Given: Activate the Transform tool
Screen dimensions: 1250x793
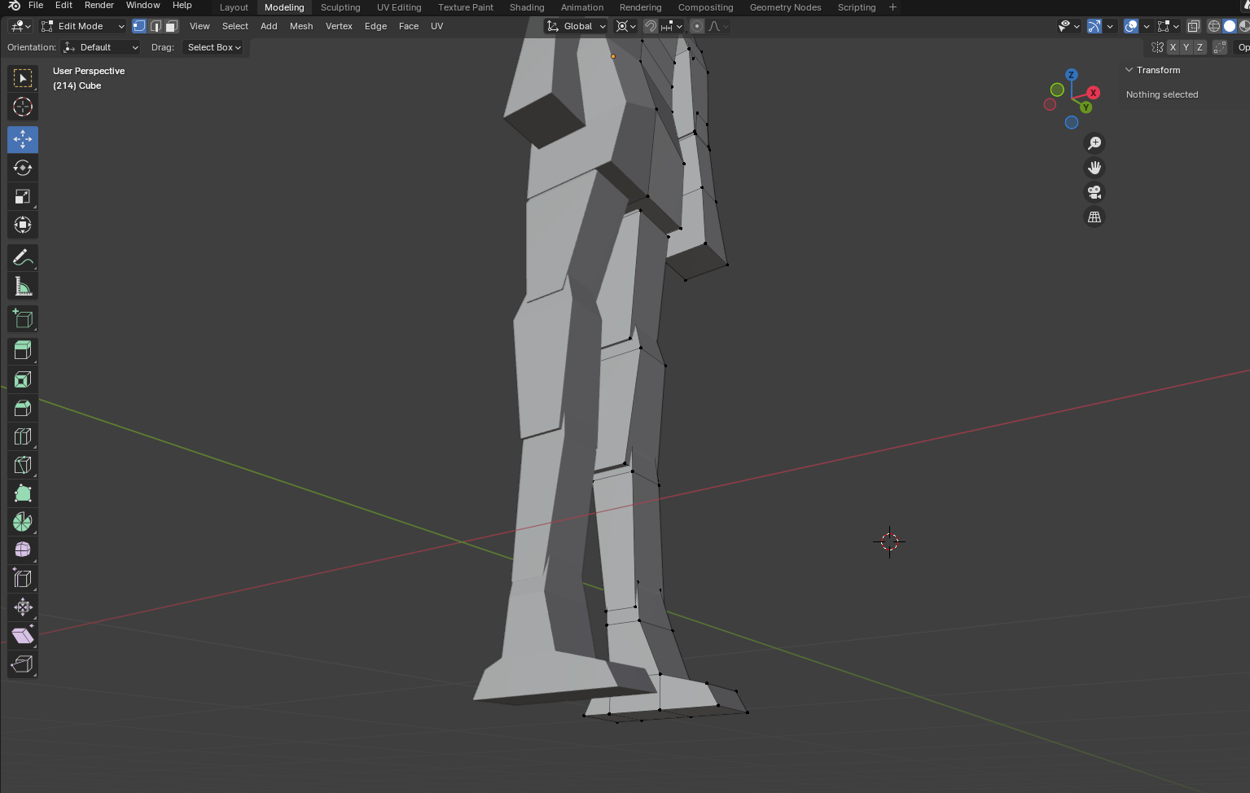Looking at the screenshot, I should [x=23, y=225].
